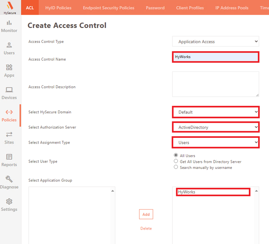This screenshot has height=244, width=269.
Task: Choose Search manually by username option
Action: (x=176, y=167)
